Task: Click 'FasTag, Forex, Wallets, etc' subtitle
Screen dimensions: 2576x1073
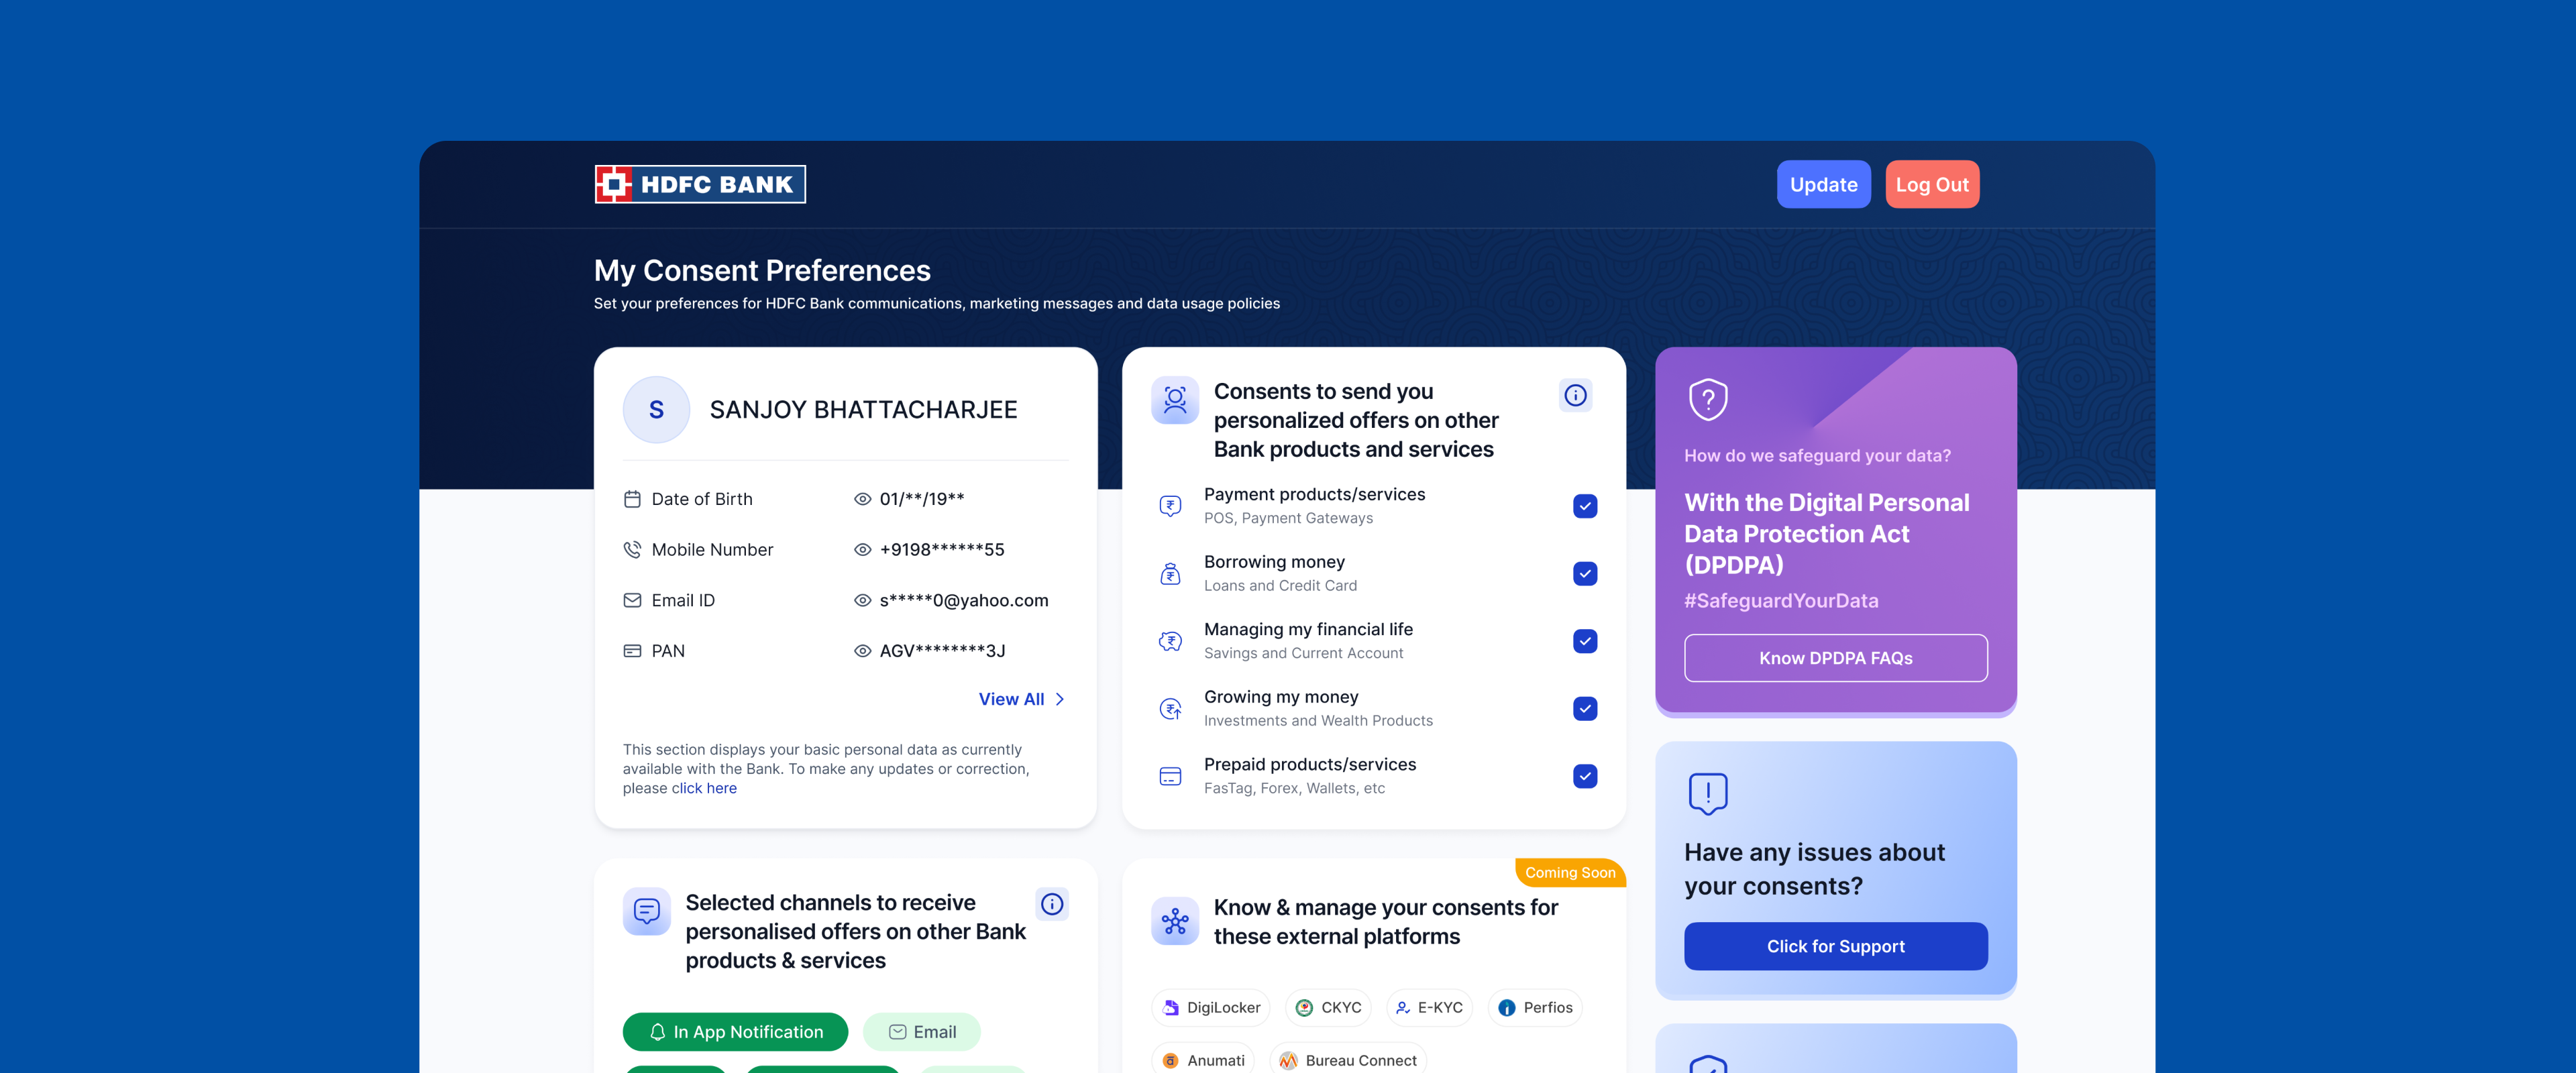Action: tap(1294, 788)
